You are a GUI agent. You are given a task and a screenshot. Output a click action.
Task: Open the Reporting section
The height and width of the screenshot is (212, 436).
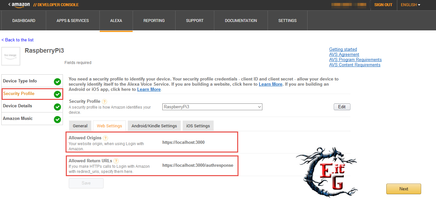pos(154,21)
